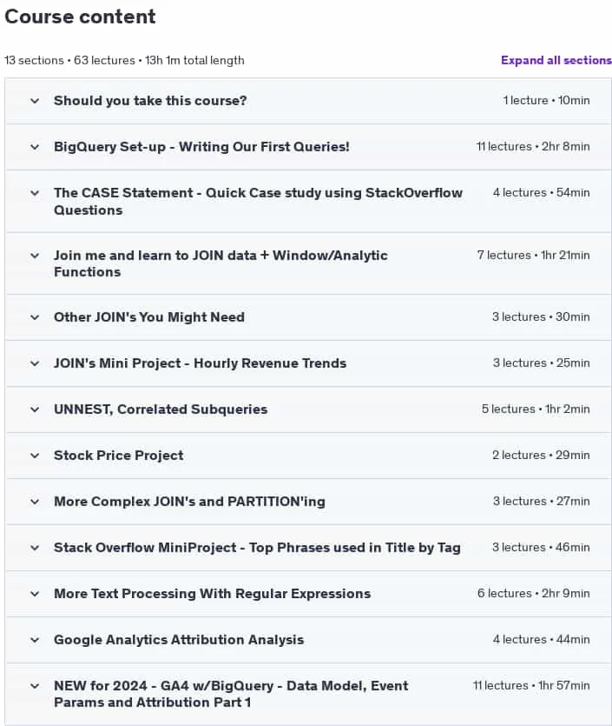The image size is (612, 726).
Task: Open 'Google Analytics Attribution Analysis' section title
Action: point(179,640)
